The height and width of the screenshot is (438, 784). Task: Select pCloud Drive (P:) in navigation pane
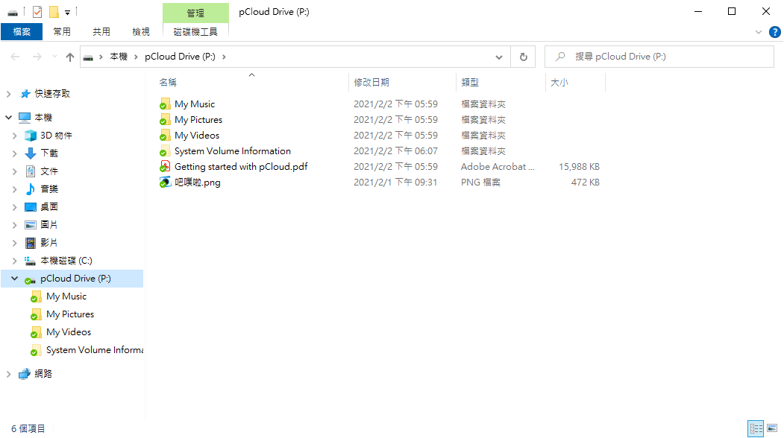75,279
